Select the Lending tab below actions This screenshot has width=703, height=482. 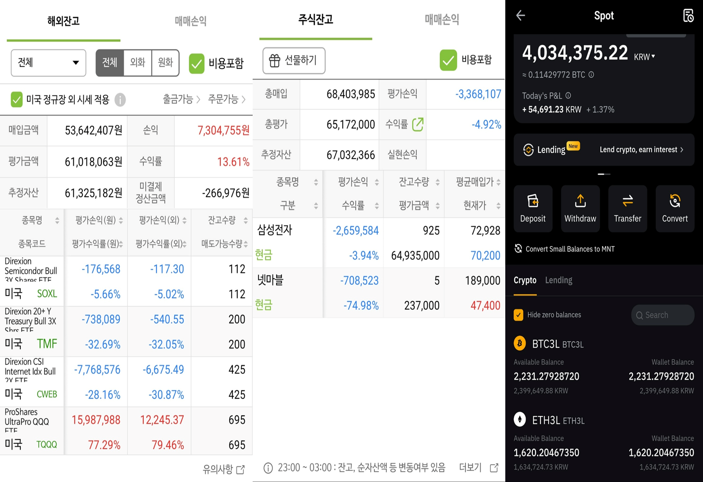click(559, 281)
